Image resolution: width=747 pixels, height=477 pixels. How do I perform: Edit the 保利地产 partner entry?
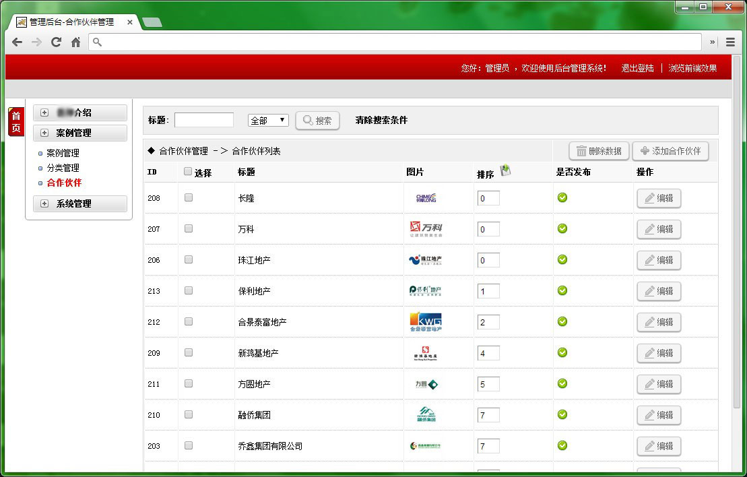(659, 291)
